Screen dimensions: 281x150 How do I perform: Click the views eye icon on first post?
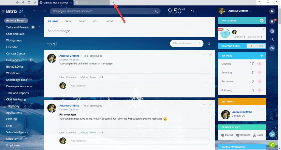(100, 77)
